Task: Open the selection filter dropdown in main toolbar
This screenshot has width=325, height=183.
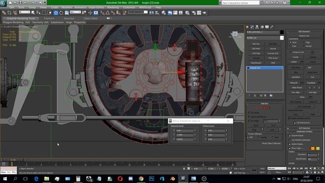Action: pos(24,12)
